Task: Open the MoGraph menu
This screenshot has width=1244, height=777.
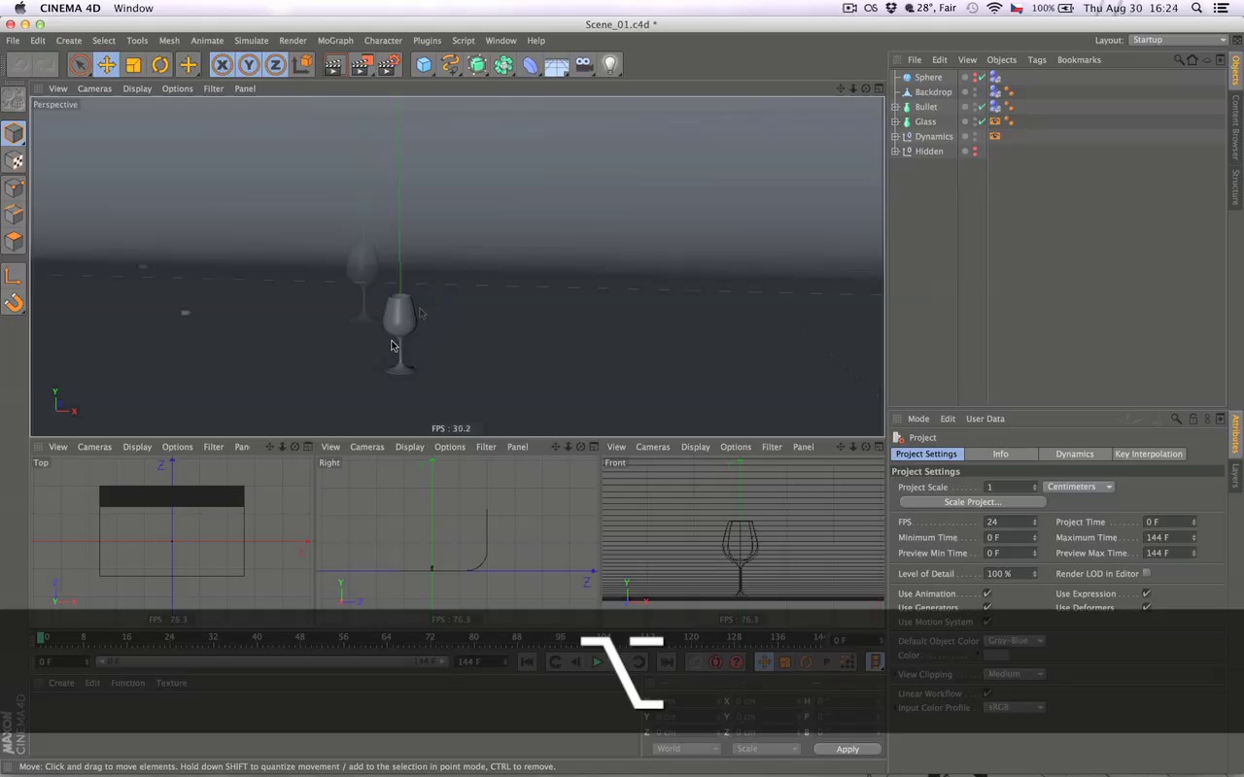Action: point(335,41)
